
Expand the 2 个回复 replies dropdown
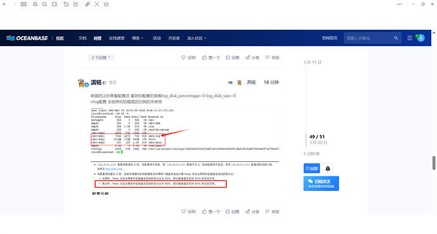coord(101,58)
